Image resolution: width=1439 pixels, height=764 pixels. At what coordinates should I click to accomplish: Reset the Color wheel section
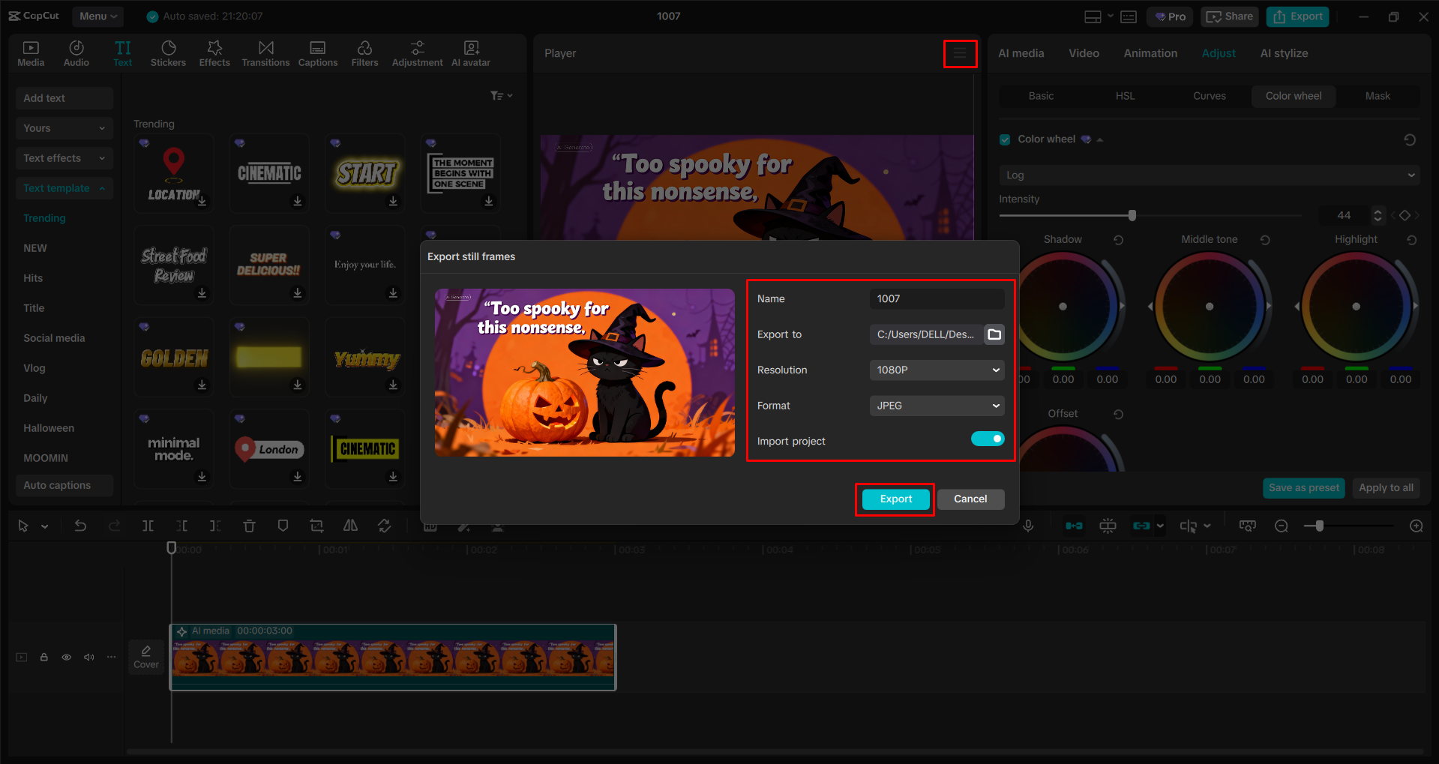pyautogui.click(x=1410, y=139)
